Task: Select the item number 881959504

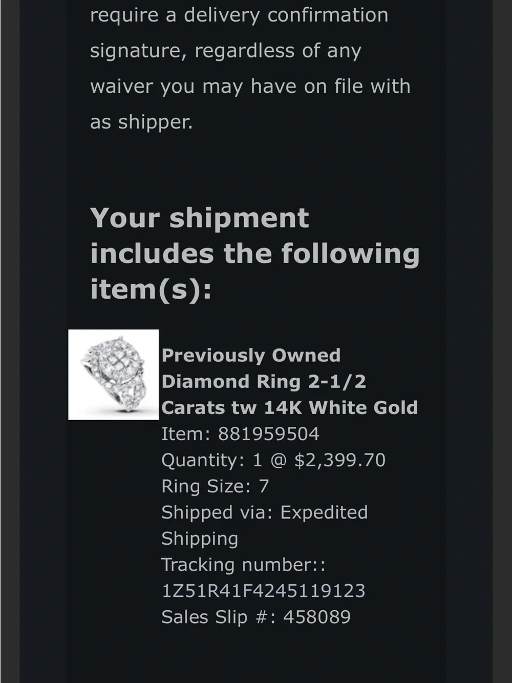Action: (269, 434)
